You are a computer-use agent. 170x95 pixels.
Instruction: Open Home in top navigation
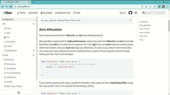[21, 13]
